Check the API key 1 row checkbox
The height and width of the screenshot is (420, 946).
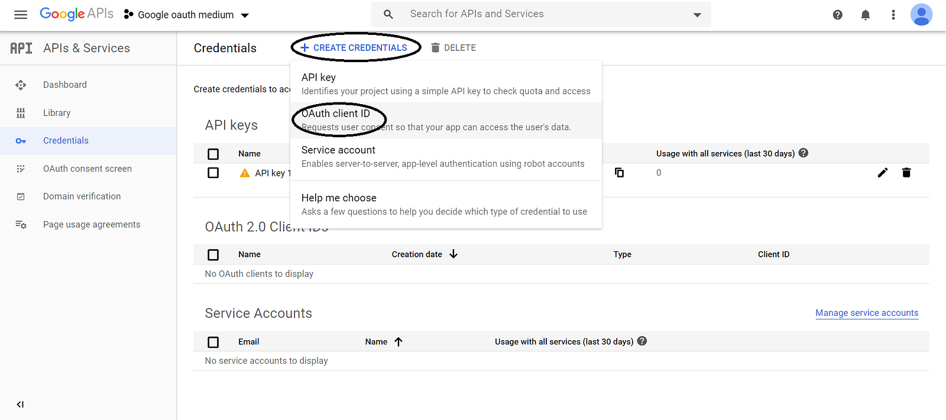[213, 173]
